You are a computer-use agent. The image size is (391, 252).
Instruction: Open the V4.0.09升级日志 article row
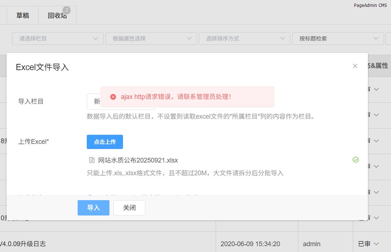point(23,244)
